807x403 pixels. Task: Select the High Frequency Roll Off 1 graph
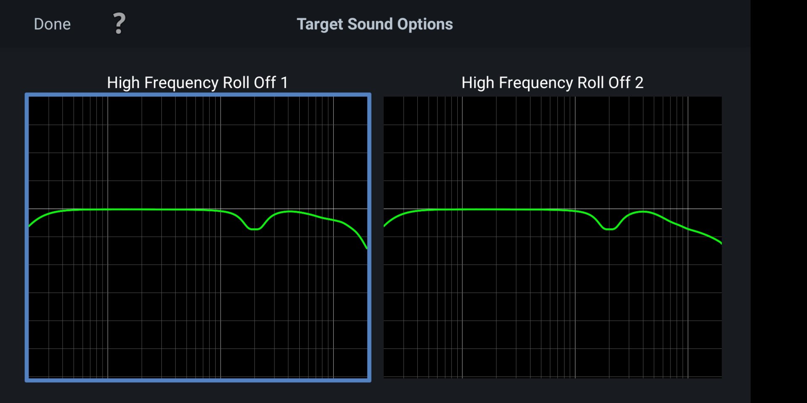[198, 237]
